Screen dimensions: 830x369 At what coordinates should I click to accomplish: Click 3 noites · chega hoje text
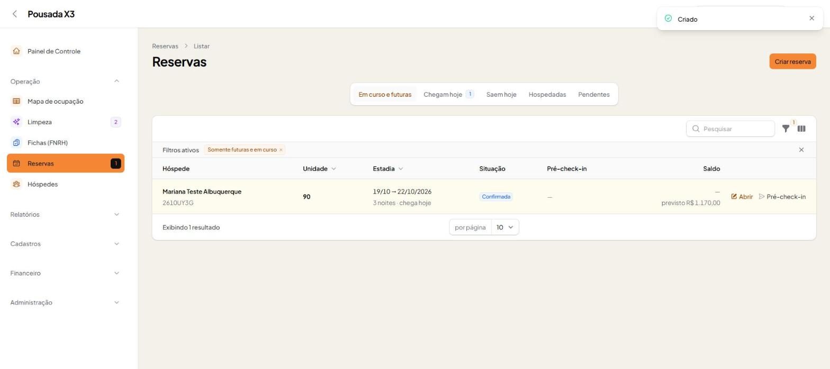402,203
